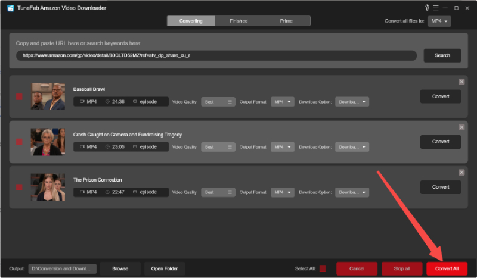Convert the Baseball Brawl episode

coord(441,96)
